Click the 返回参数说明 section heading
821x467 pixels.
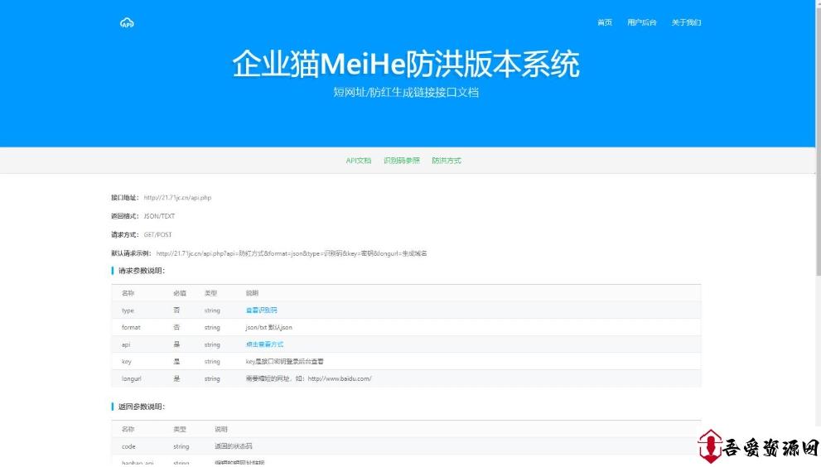pos(142,407)
